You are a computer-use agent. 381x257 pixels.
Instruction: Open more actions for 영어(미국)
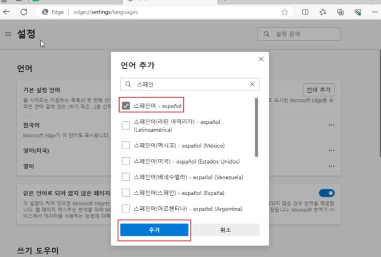332,151
